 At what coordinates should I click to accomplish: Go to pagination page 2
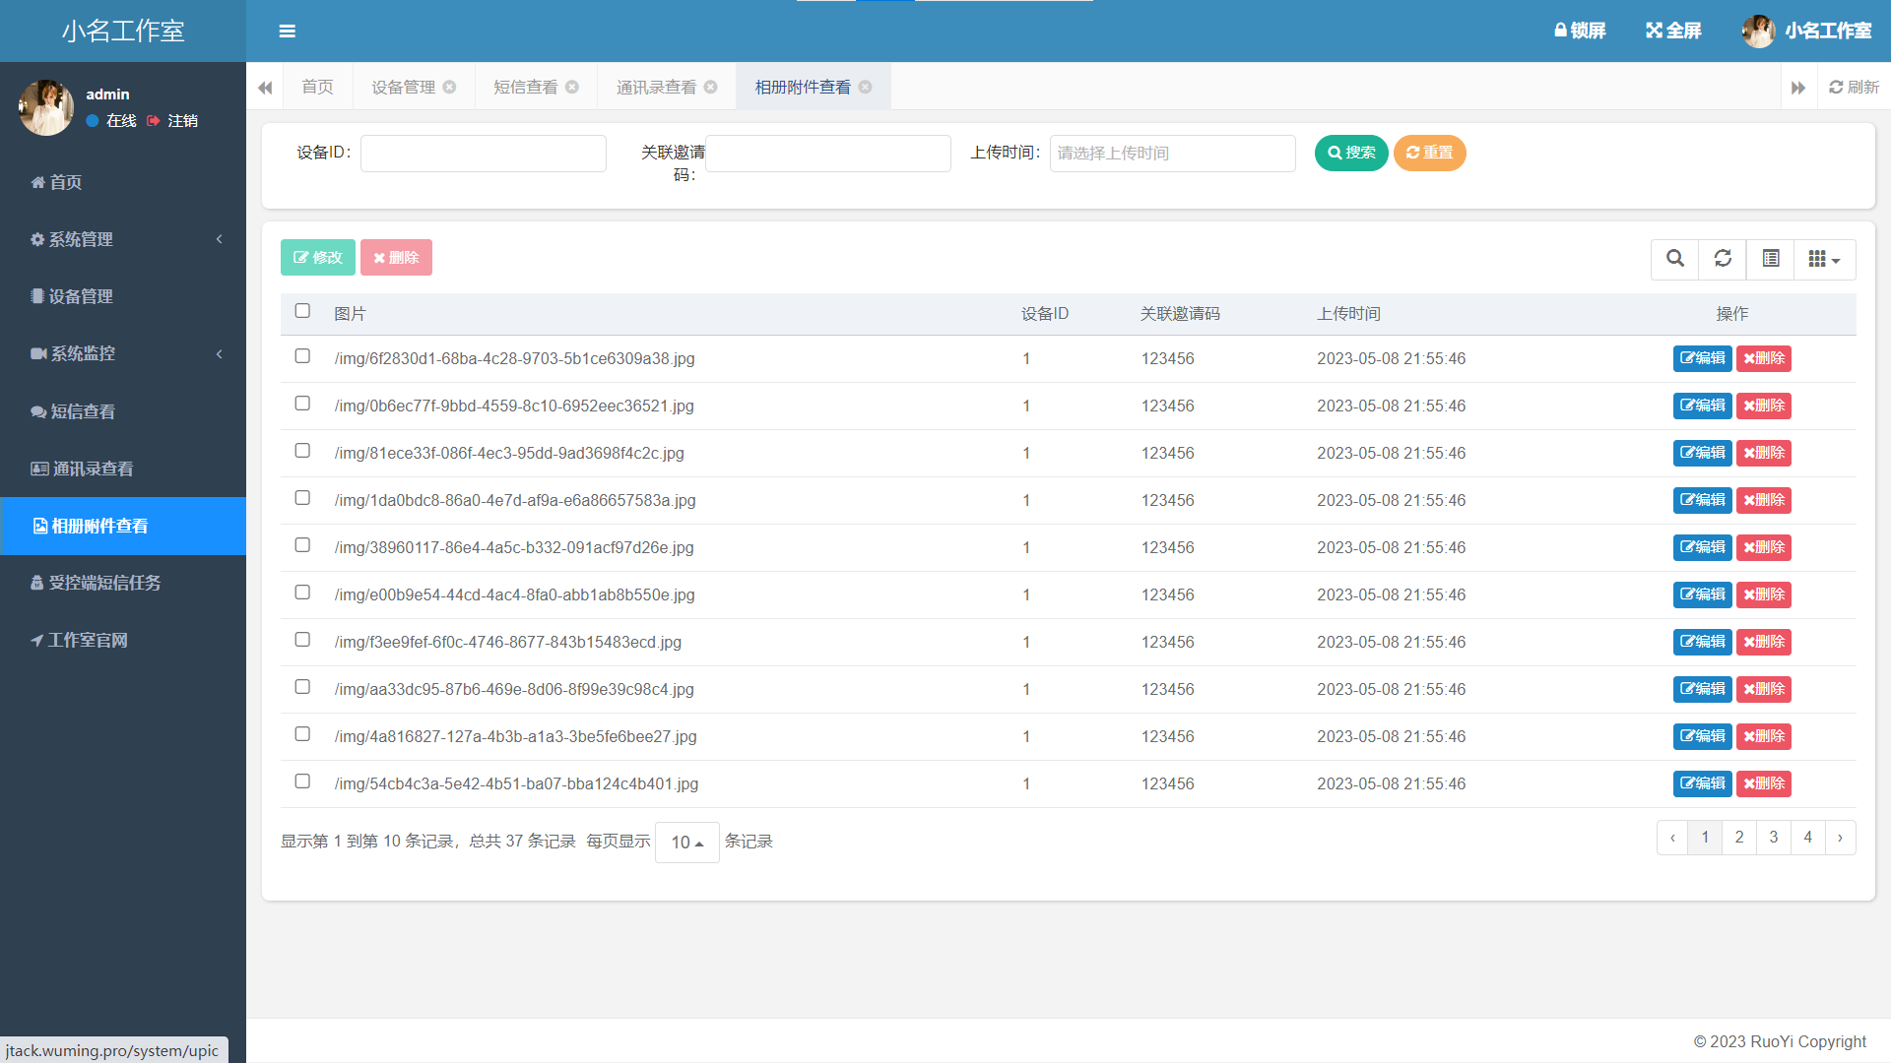tap(1739, 838)
